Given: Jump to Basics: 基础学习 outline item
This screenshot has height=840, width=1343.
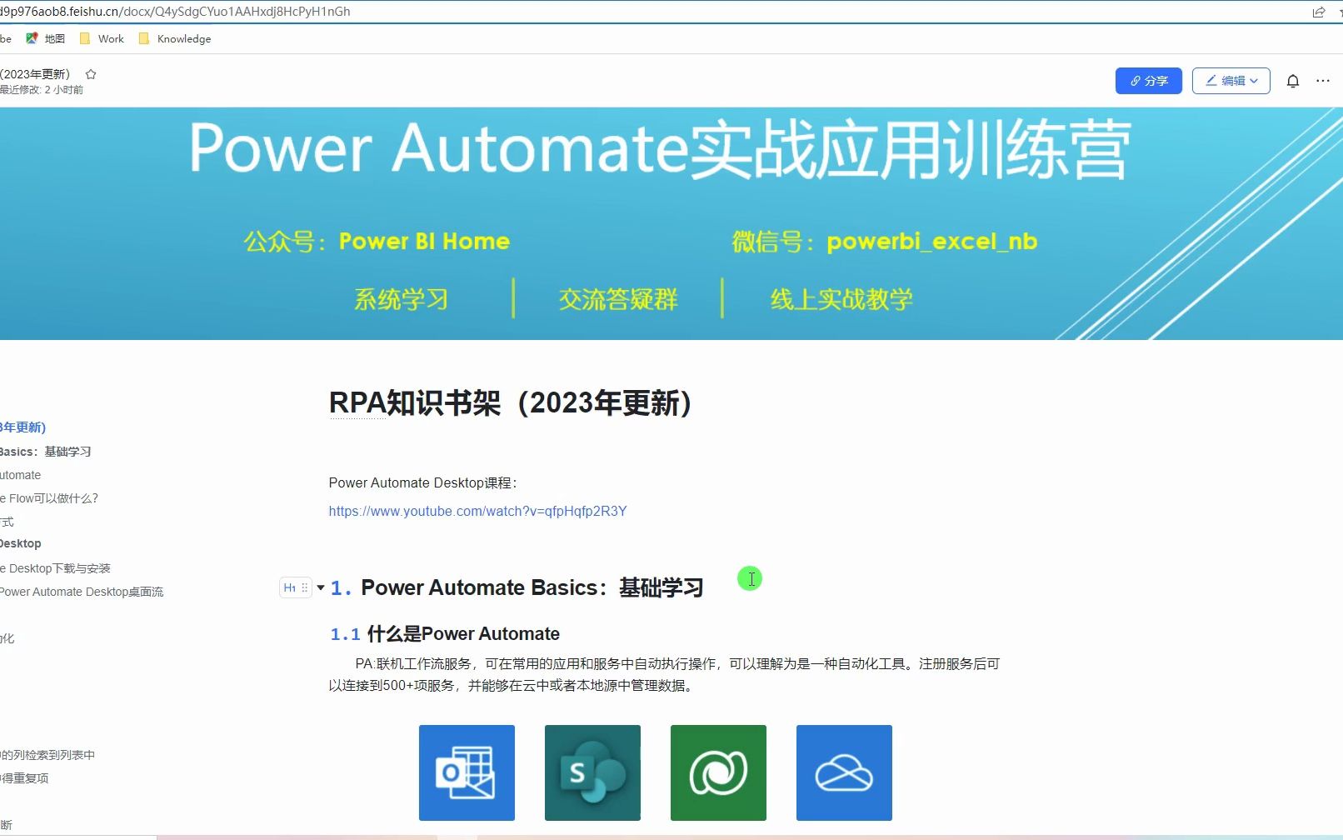Looking at the screenshot, I should (46, 452).
